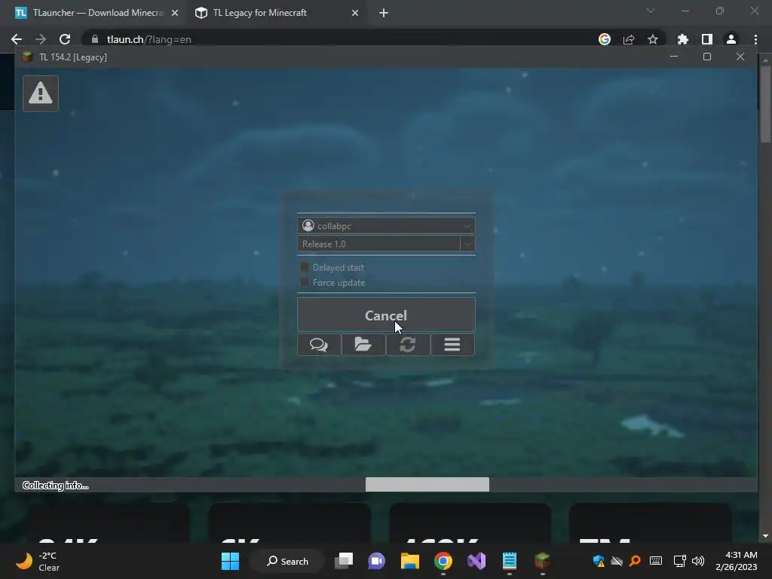Screen dimensions: 772x579
Task: Go back in Chrome browser
Action: pos(17,39)
